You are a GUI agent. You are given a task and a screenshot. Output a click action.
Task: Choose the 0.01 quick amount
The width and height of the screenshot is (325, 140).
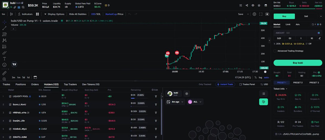tap(279, 38)
